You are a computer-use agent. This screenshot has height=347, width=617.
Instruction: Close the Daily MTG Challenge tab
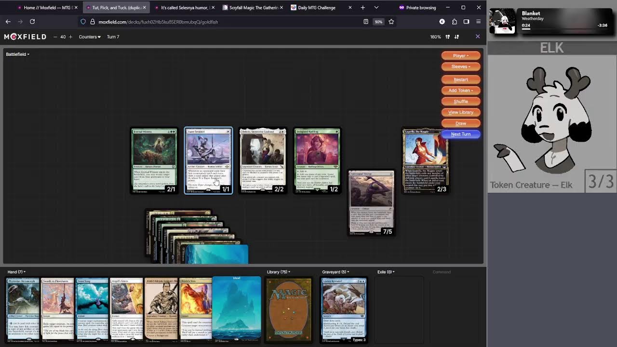pos(350,8)
